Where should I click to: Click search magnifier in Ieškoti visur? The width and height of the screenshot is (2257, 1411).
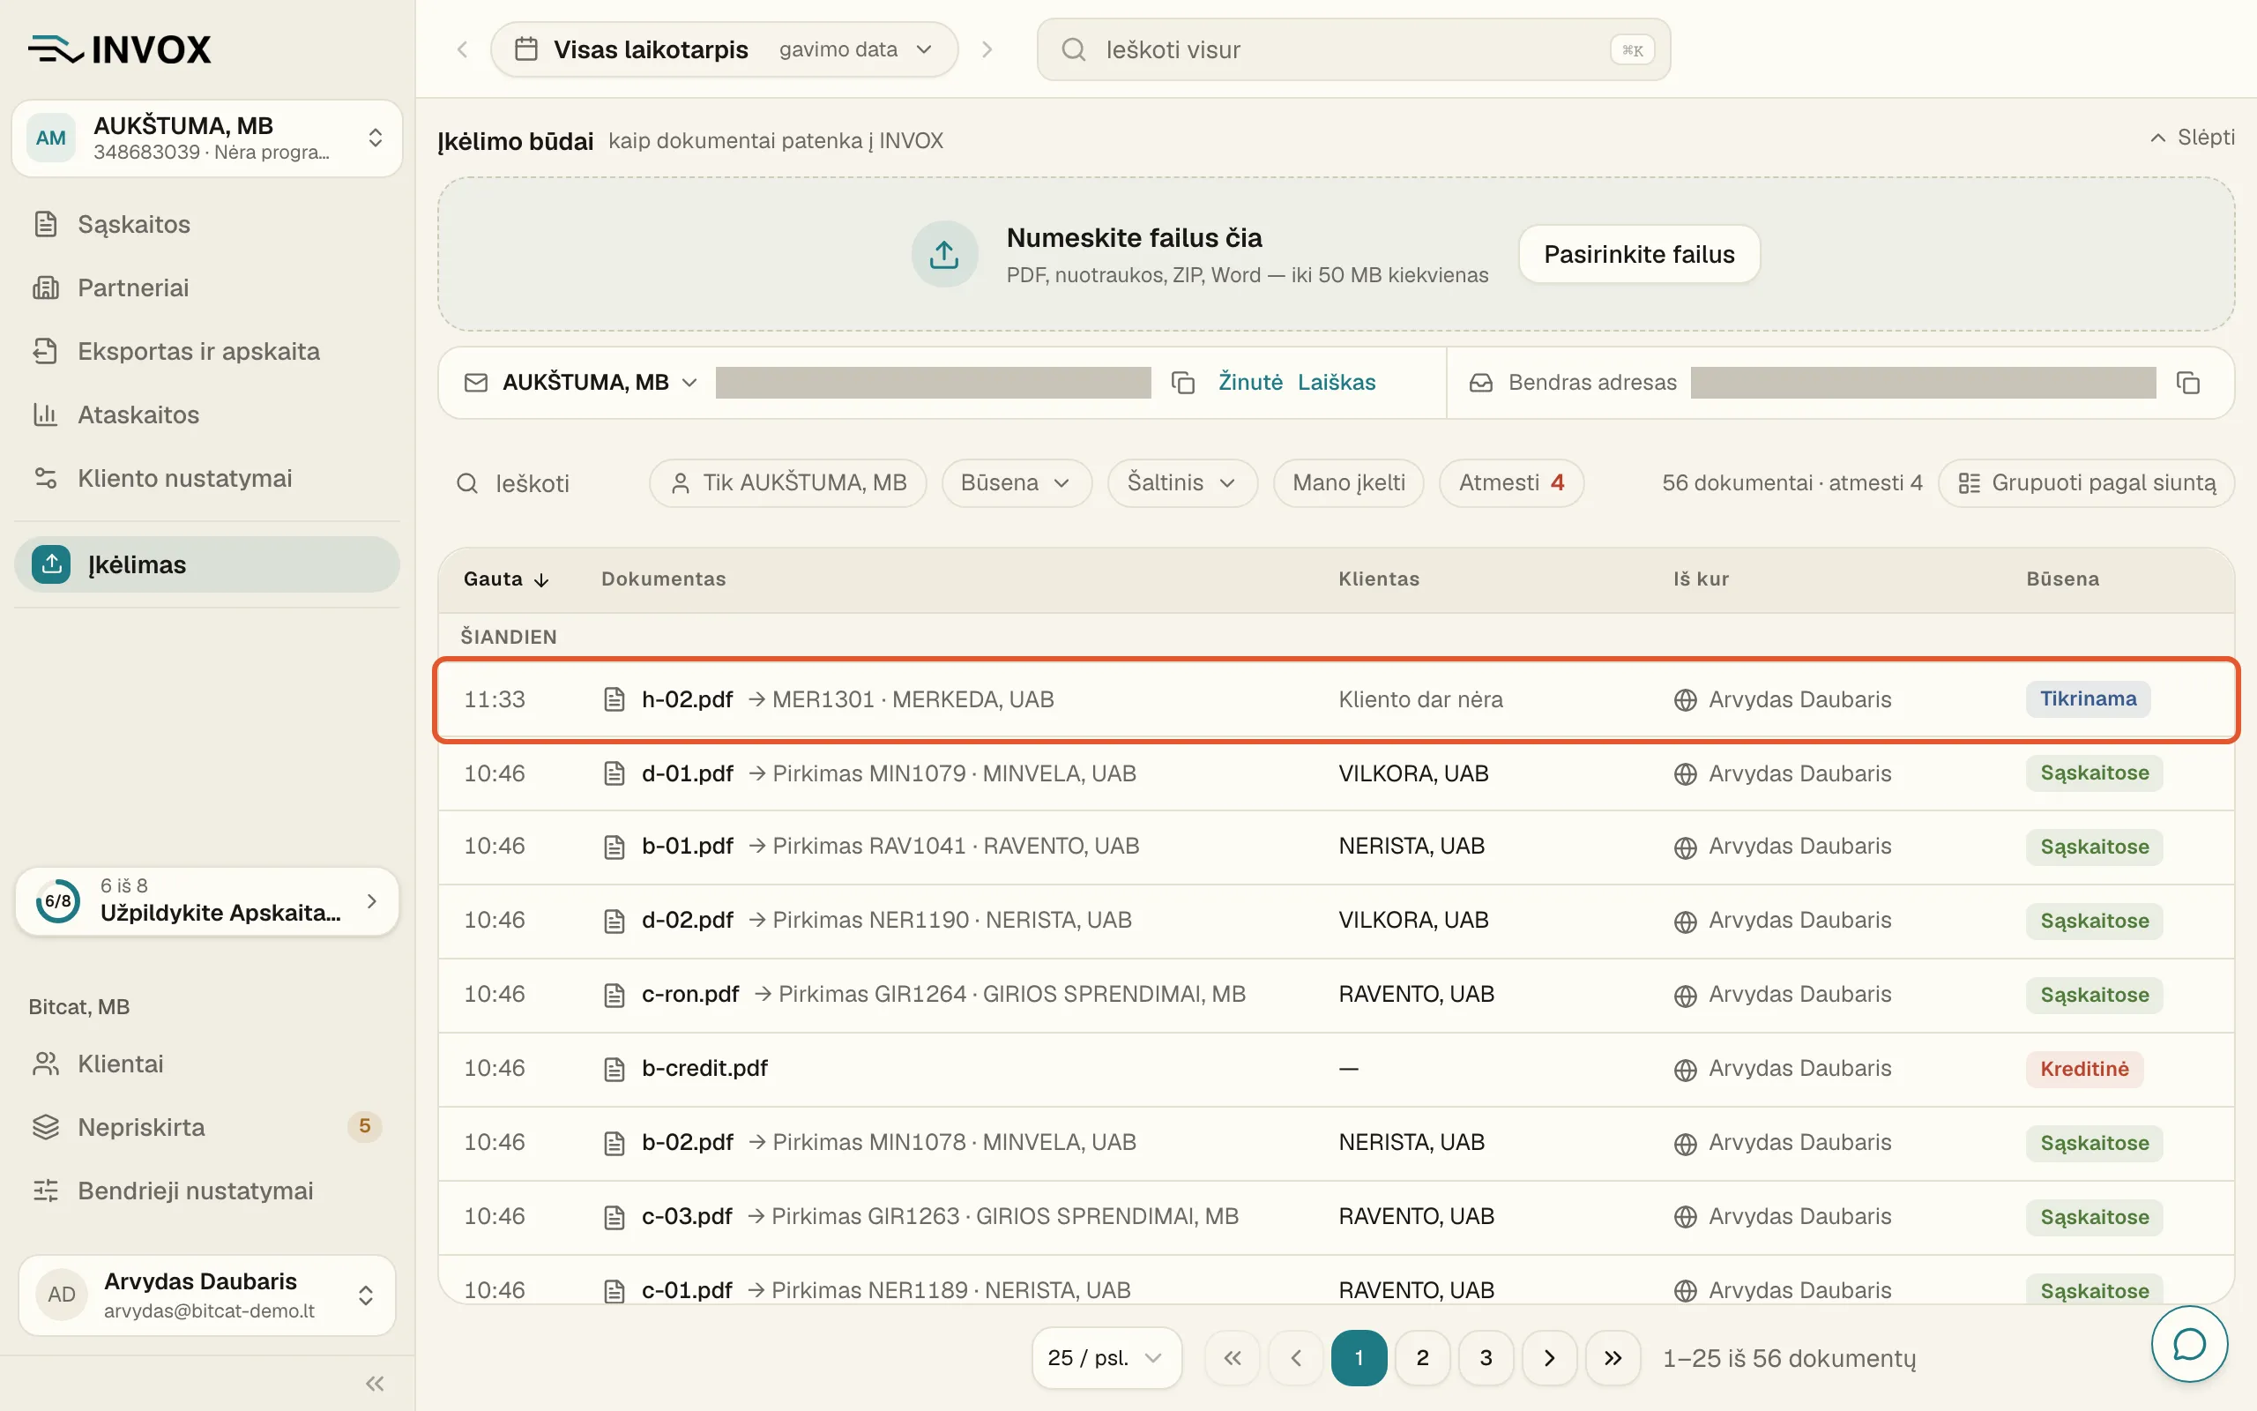(1074, 49)
